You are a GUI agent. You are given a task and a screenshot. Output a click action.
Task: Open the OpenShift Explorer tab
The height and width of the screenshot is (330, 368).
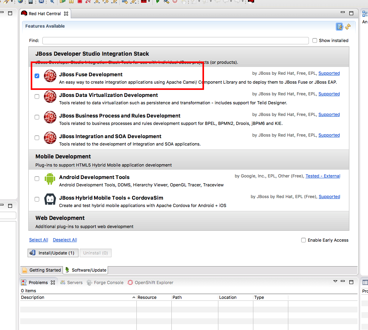pos(150,283)
